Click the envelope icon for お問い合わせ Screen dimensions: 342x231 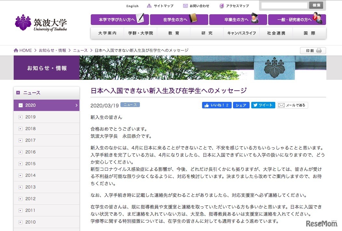[x=185, y=6]
